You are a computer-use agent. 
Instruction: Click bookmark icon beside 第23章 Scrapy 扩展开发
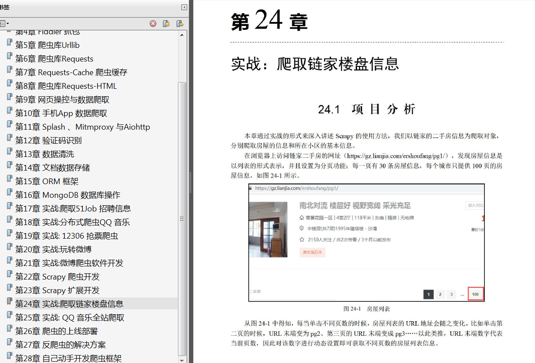[9, 288]
